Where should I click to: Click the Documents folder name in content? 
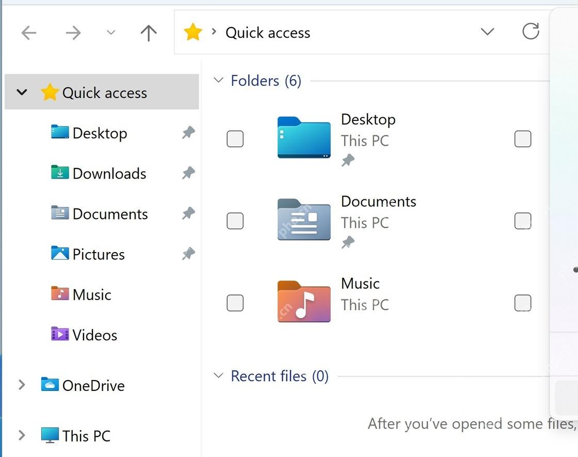(379, 202)
